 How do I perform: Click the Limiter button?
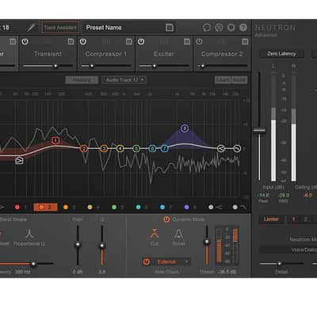pos(271,220)
